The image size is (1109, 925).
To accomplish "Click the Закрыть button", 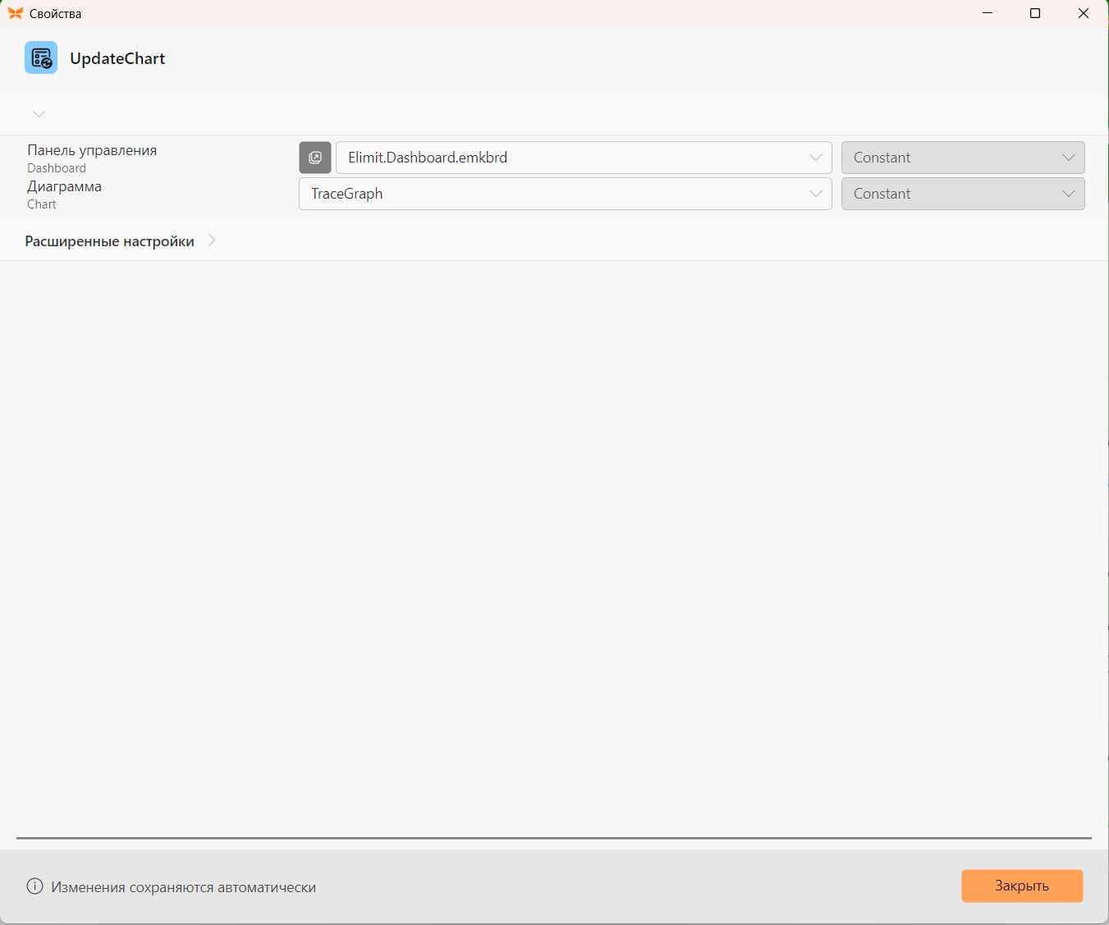I will click(x=1022, y=886).
